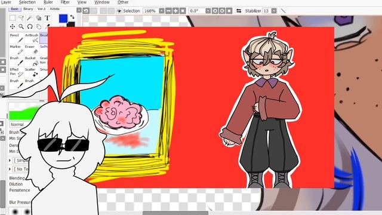Viewport: 382px width, 215px height.
Task: Click the first brush tip preset thumbnail
Action: pyautogui.click(x=15, y=211)
